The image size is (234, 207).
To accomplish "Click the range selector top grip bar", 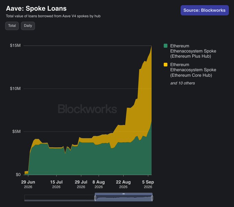I will point(124,194).
